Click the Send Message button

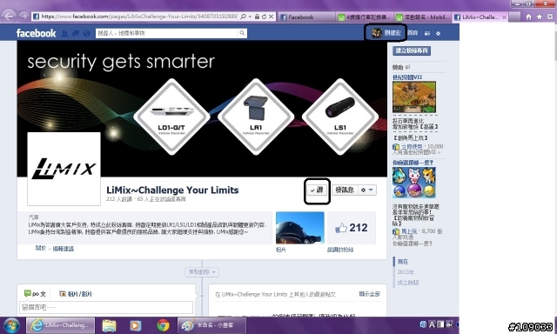tap(345, 190)
